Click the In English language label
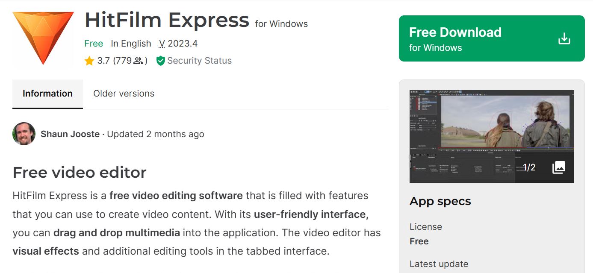The image size is (593, 273). tap(131, 44)
